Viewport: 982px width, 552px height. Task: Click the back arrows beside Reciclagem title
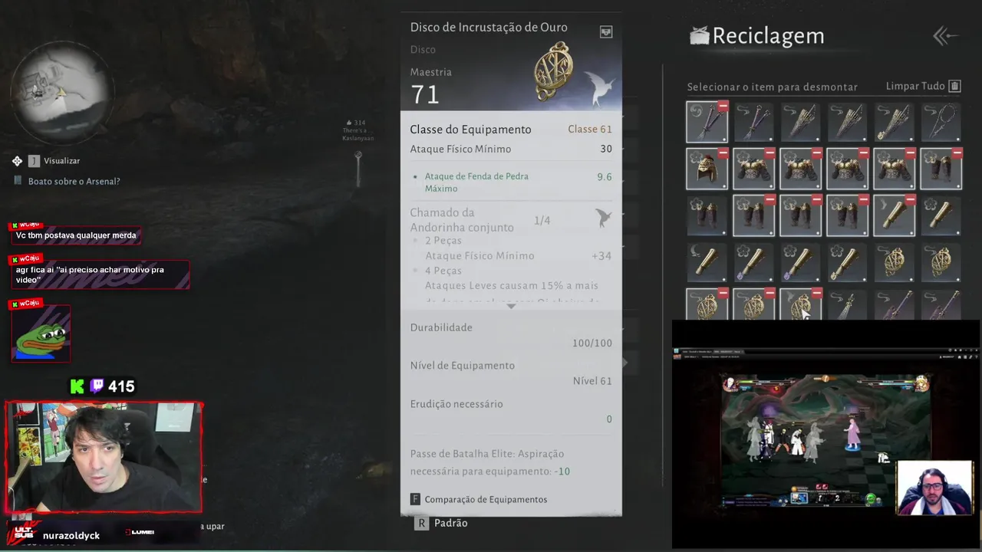click(x=945, y=36)
